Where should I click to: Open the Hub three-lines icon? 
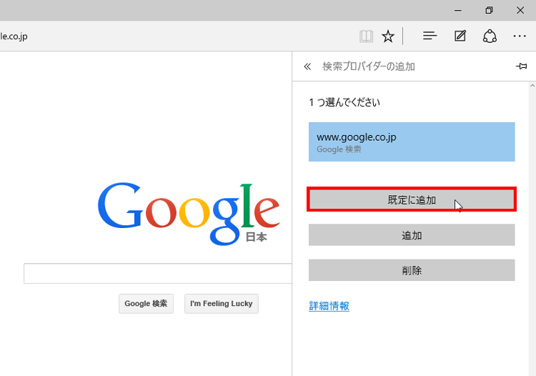pyautogui.click(x=430, y=36)
